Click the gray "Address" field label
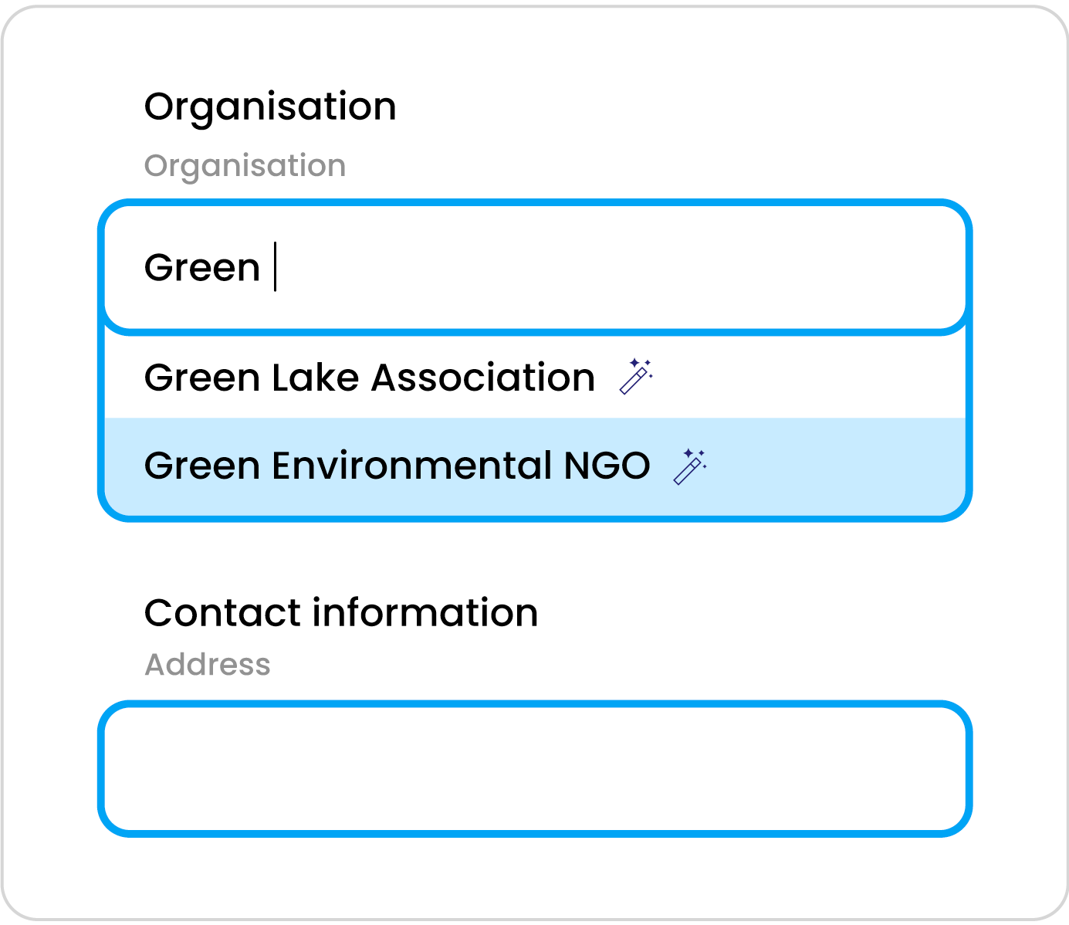 208,664
